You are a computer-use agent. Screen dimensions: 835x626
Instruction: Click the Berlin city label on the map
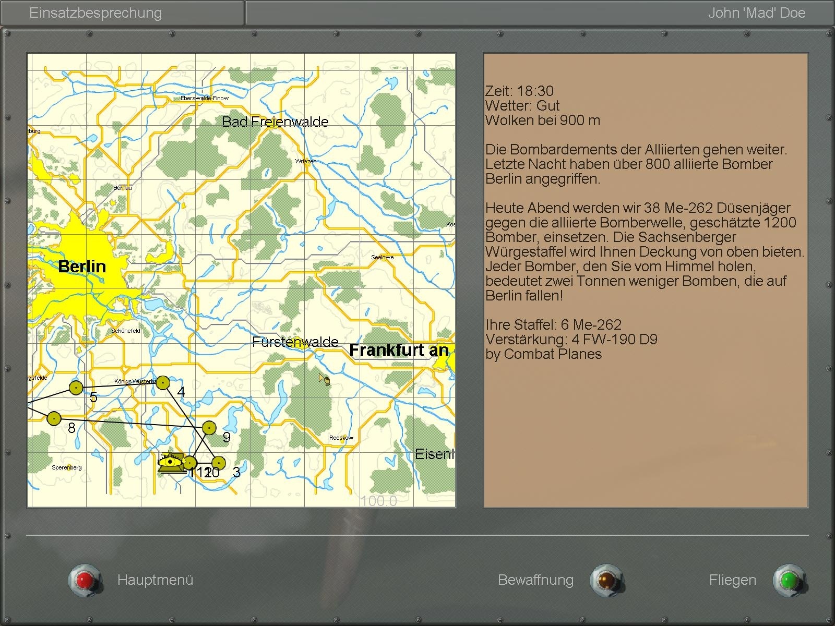tap(82, 267)
